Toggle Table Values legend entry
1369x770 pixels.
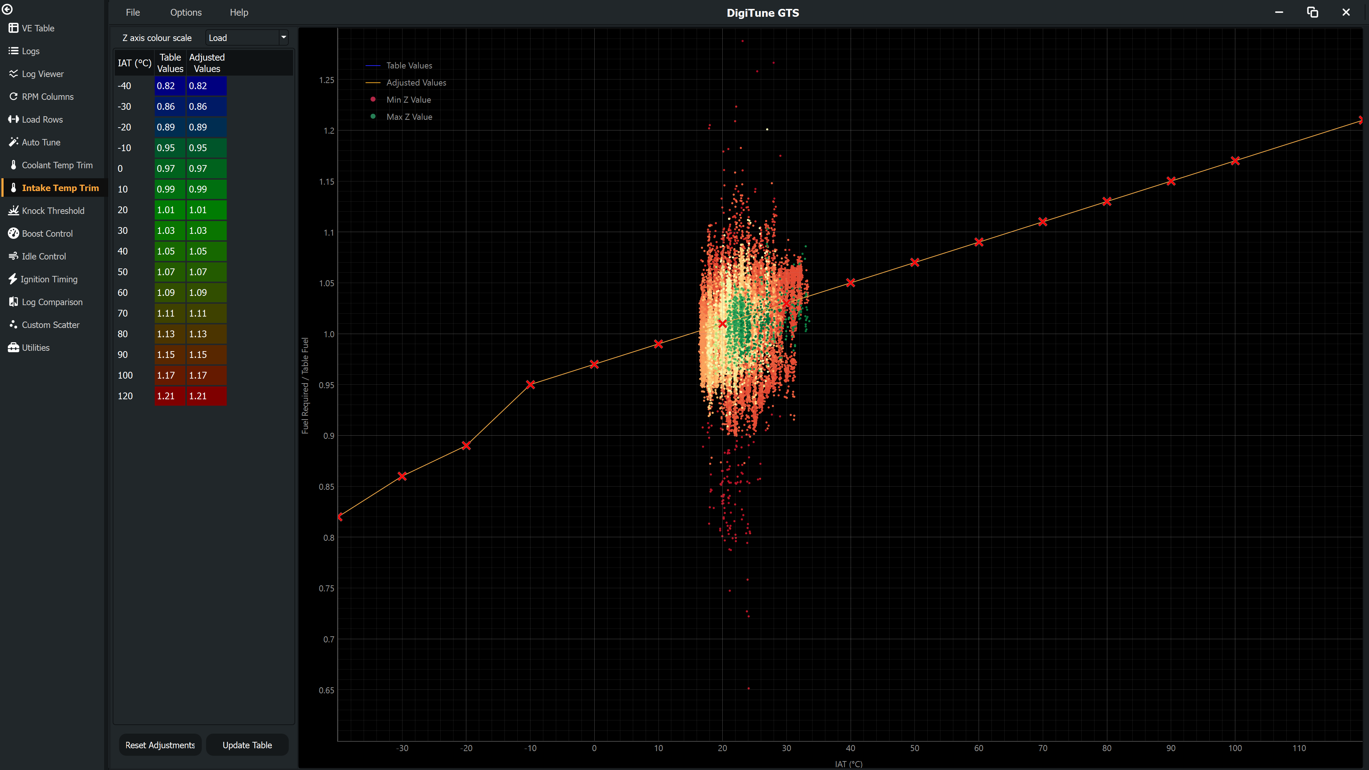click(399, 65)
